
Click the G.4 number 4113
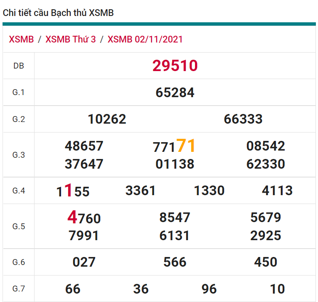pyautogui.click(x=277, y=191)
